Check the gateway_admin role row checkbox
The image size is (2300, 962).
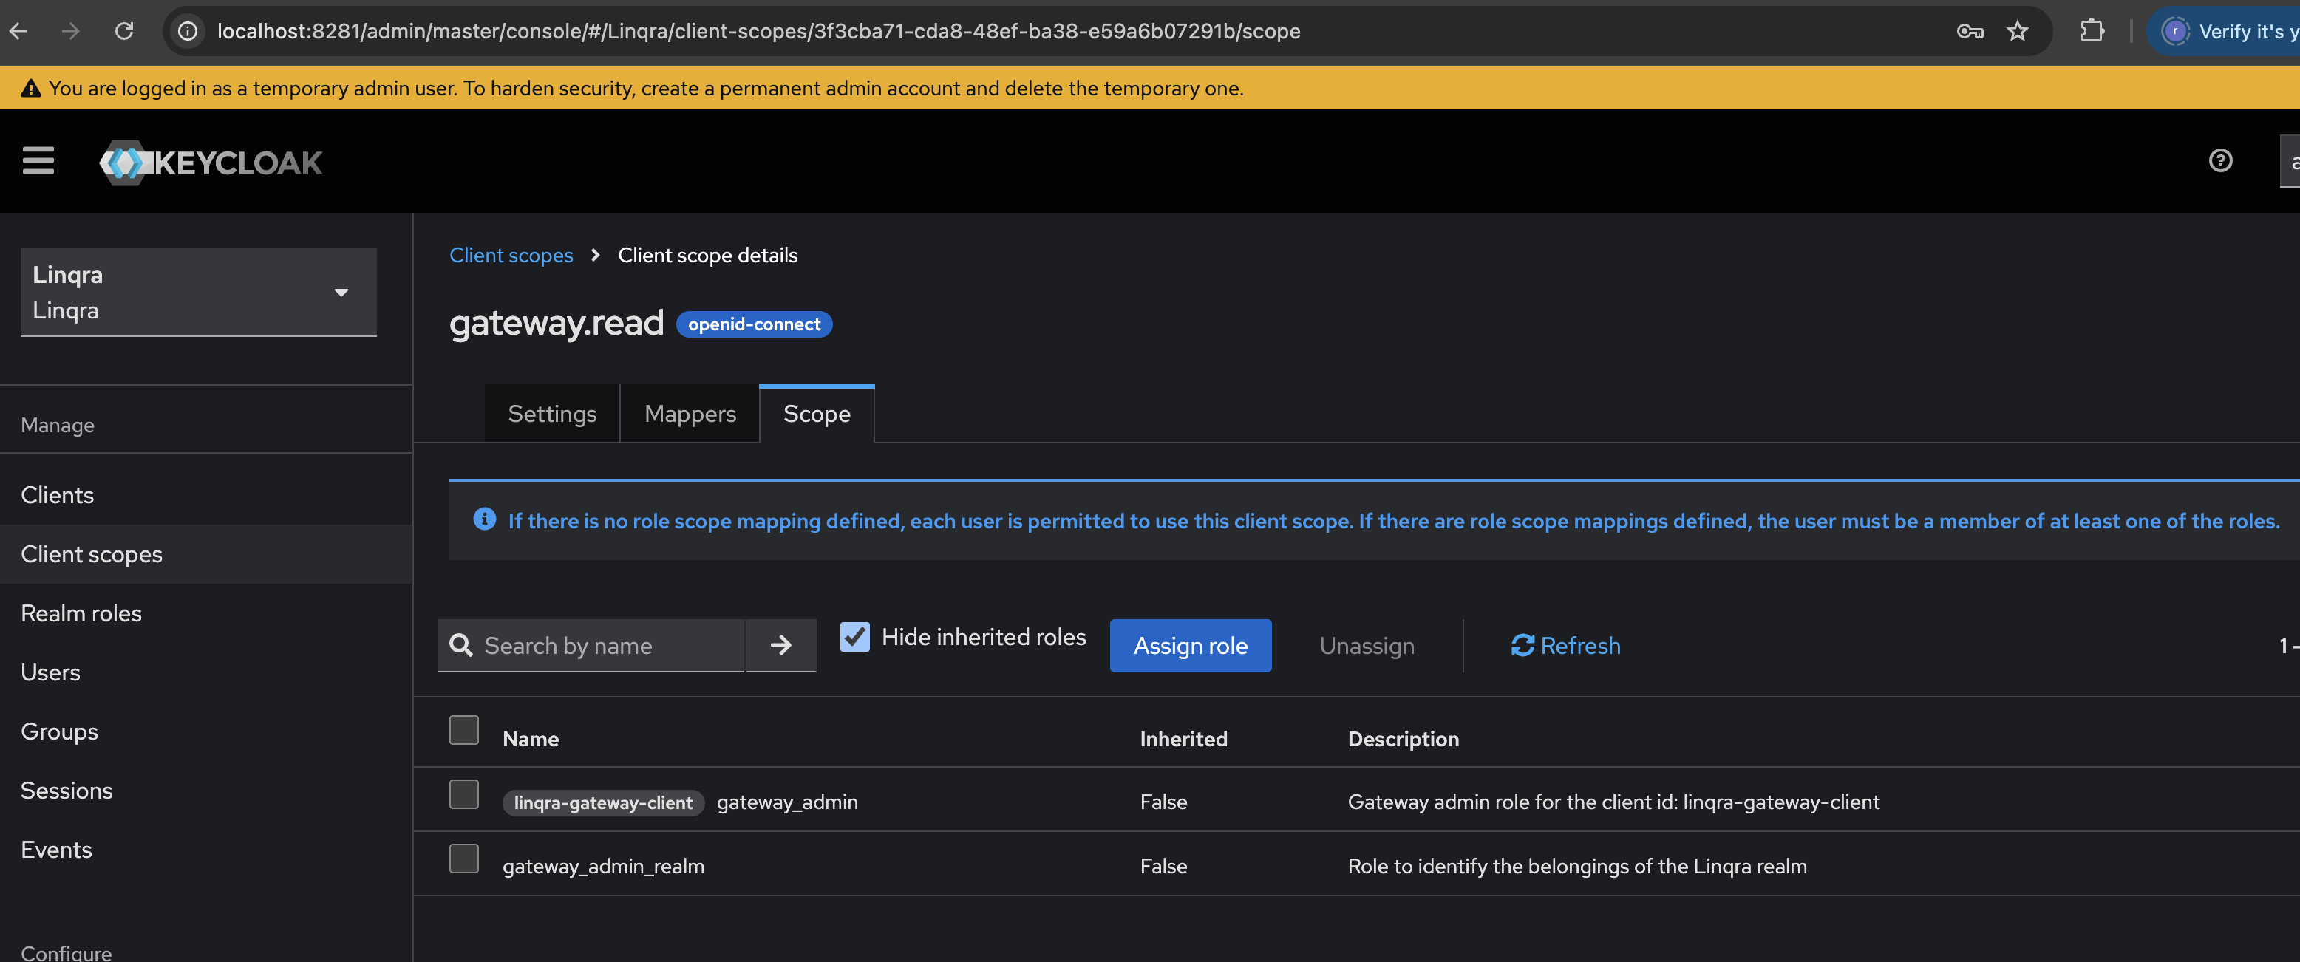coord(463,794)
